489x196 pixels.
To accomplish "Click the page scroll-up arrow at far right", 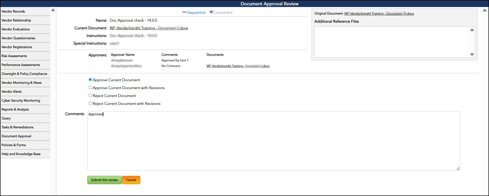I will [x=485, y=10].
